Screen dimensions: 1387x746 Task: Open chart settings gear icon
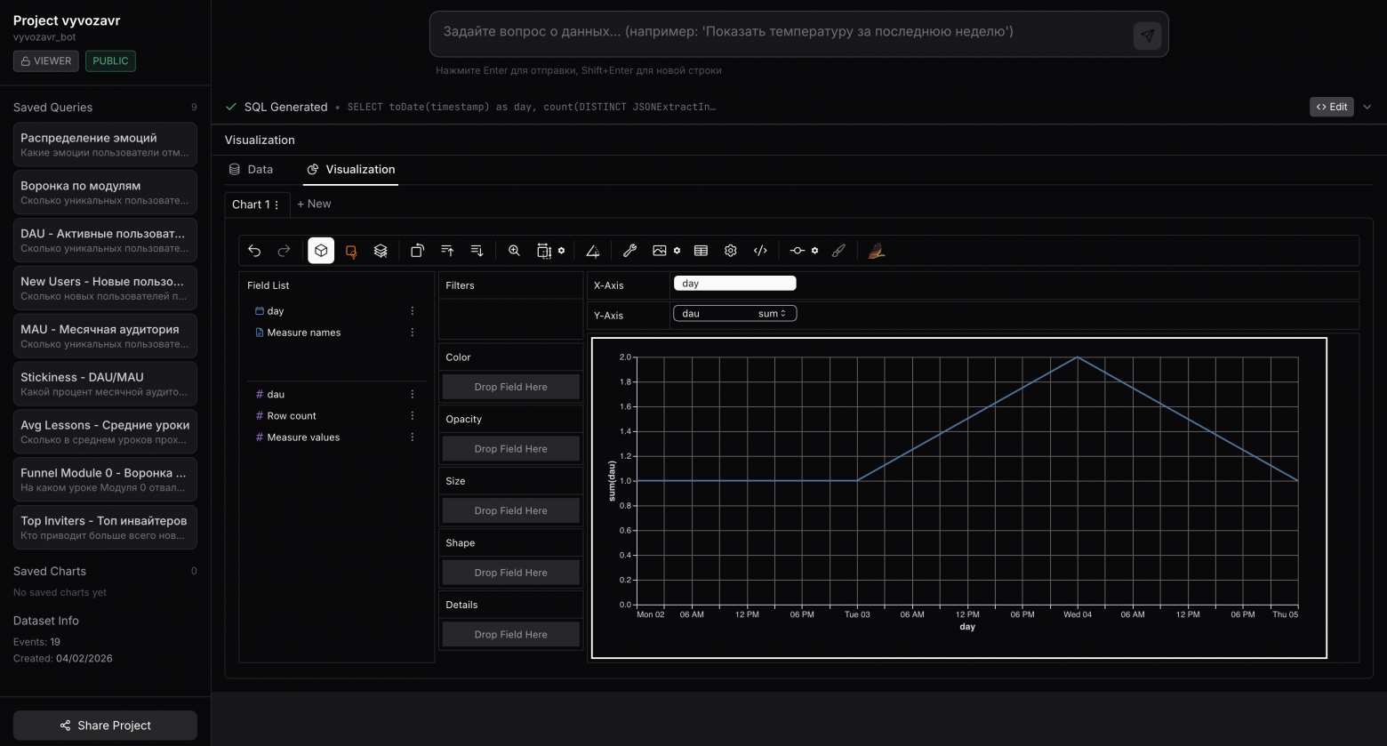pos(731,251)
